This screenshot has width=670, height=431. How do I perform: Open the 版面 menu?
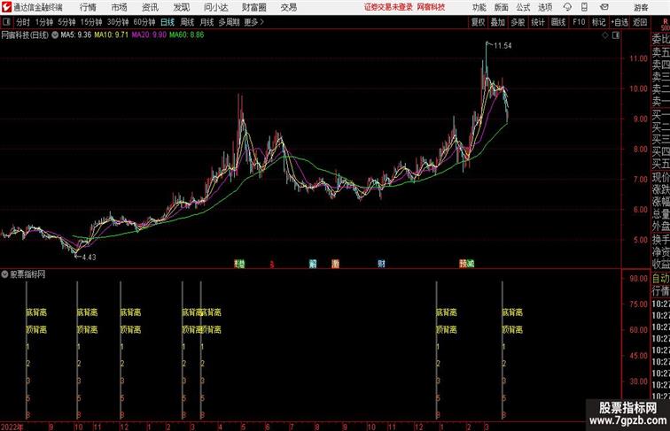(x=502, y=7)
